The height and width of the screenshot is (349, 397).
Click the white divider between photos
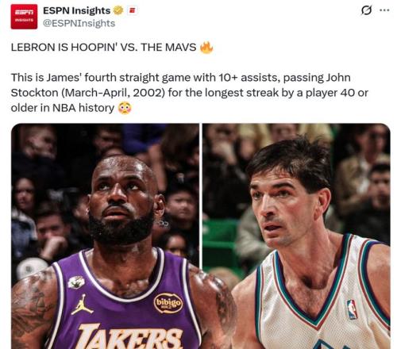(x=201, y=196)
